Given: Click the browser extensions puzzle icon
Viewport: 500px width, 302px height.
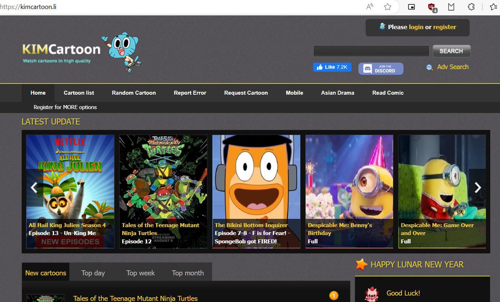Looking at the screenshot, I should point(471,7).
